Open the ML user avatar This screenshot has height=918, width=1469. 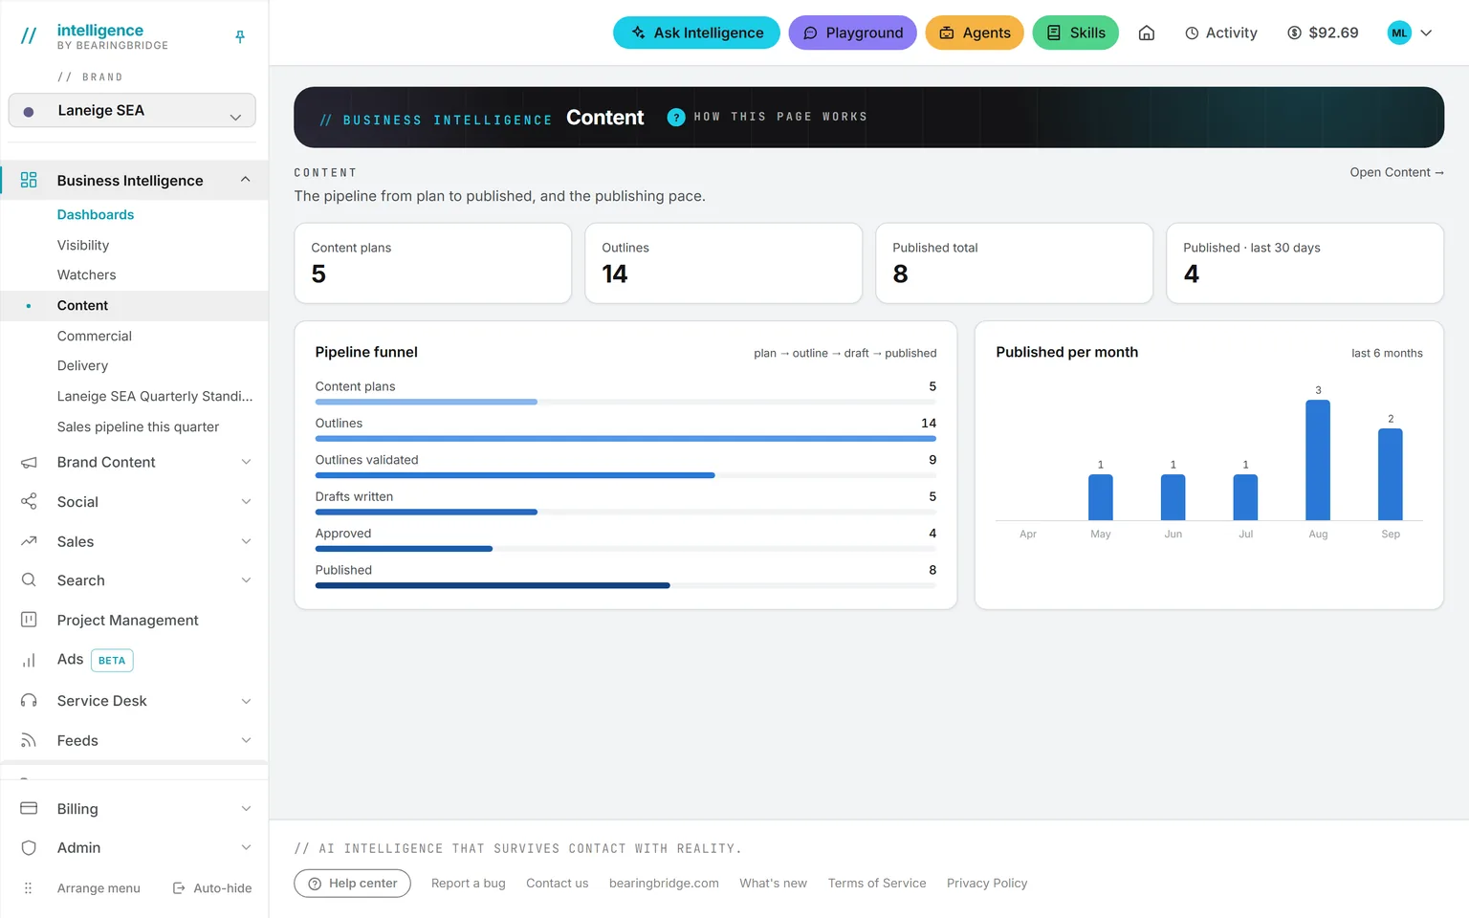point(1399,33)
